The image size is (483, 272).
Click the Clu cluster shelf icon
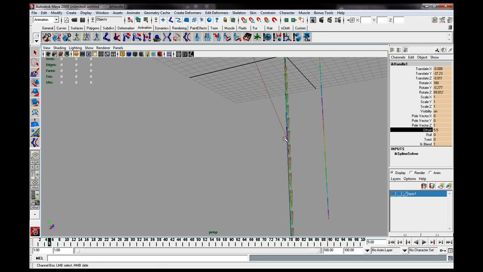307,37
